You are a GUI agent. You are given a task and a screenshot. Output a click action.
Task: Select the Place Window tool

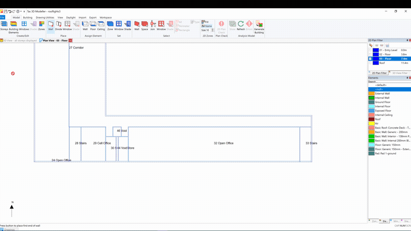67,26
